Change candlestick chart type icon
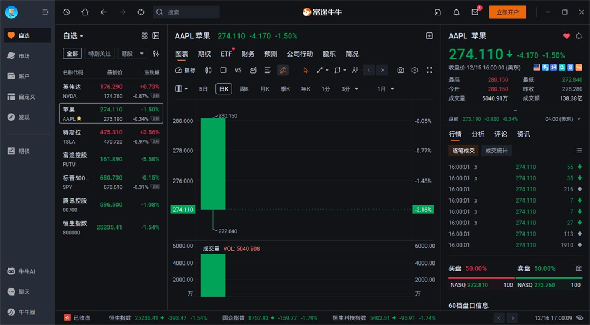The height and width of the screenshot is (325, 590). (208, 70)
